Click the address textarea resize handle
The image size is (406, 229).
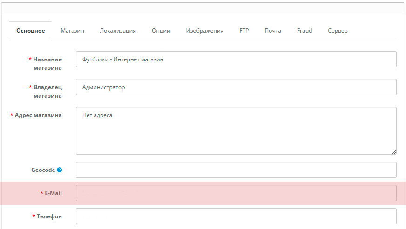(x=394, y=151)
